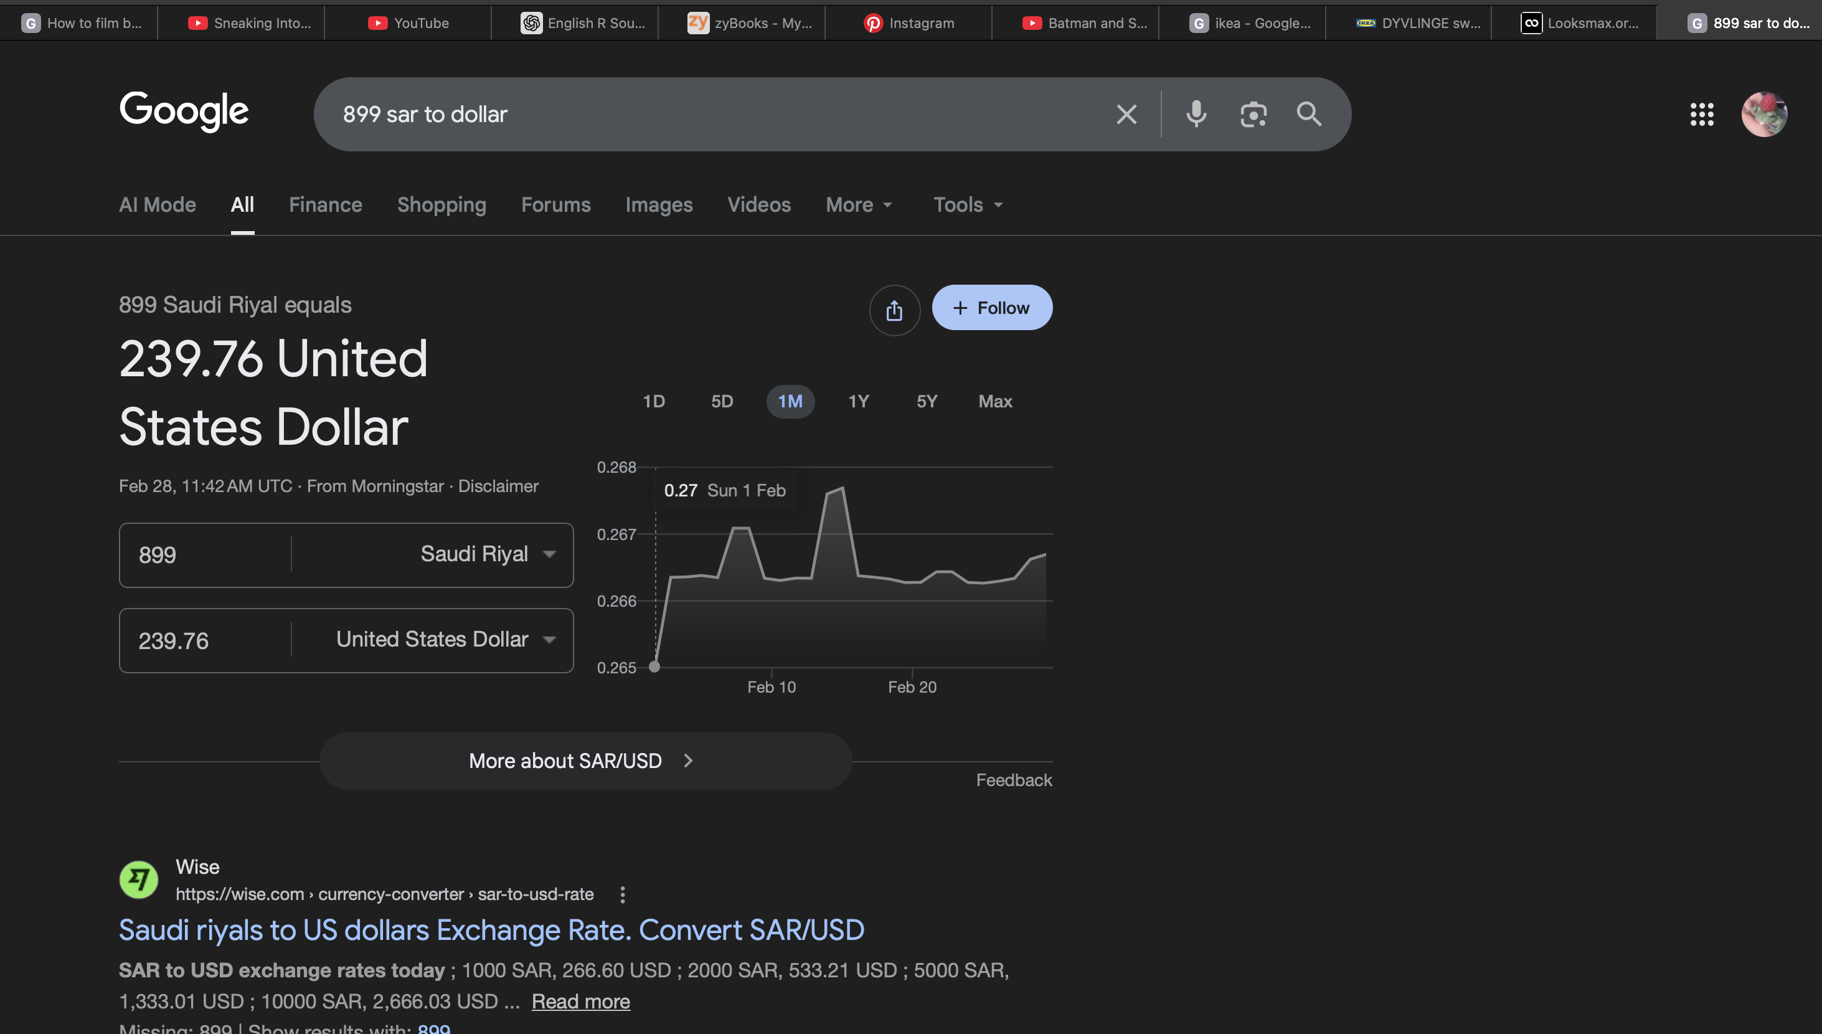Click the share icon beside Follow

[894, 310]
